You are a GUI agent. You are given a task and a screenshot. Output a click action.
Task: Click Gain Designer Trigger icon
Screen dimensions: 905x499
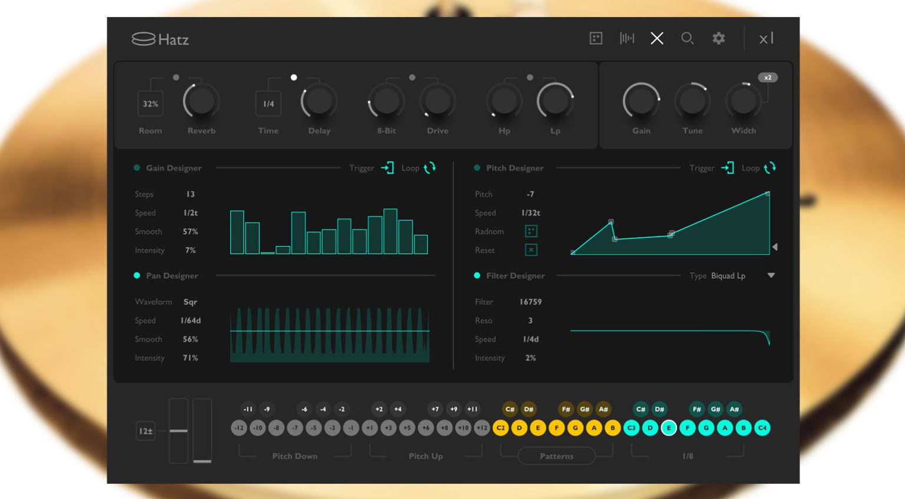pyautogui.click(x=387, y=168)
